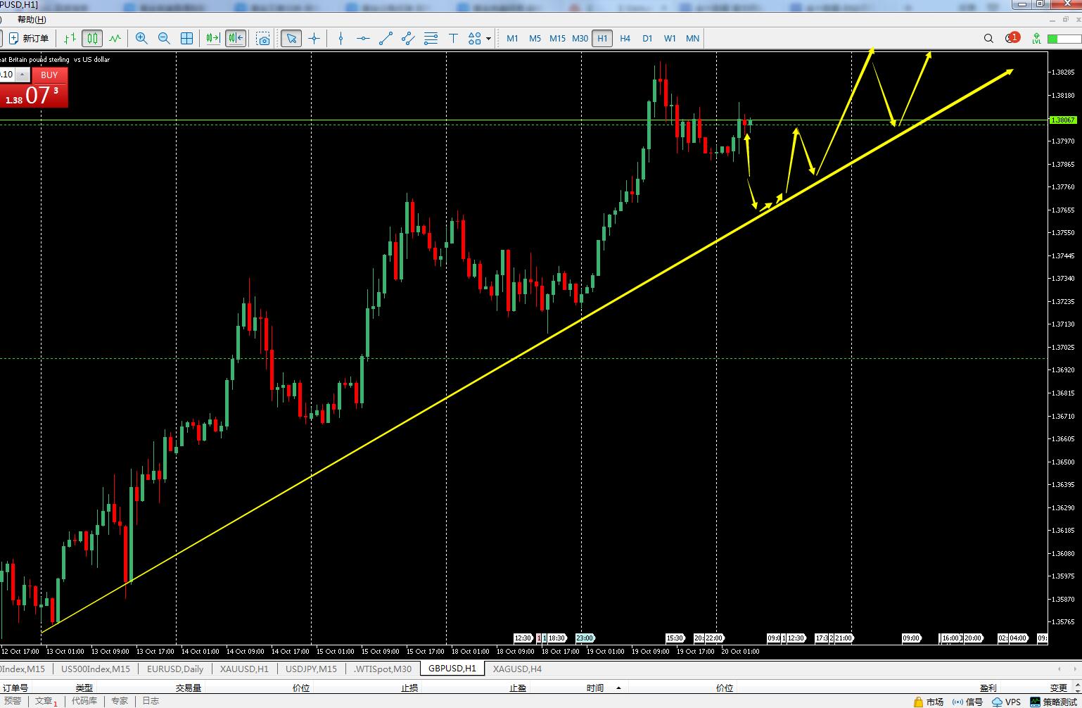Switch to H4 timeframe
This screenshot has height=708, width=1082.
(625, 39)
